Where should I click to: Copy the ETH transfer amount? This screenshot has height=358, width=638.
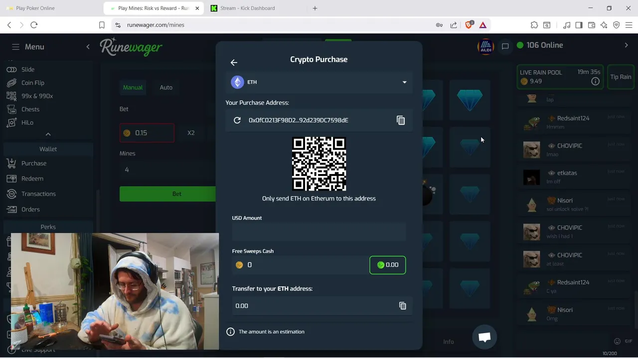click(x=403, y=306)
